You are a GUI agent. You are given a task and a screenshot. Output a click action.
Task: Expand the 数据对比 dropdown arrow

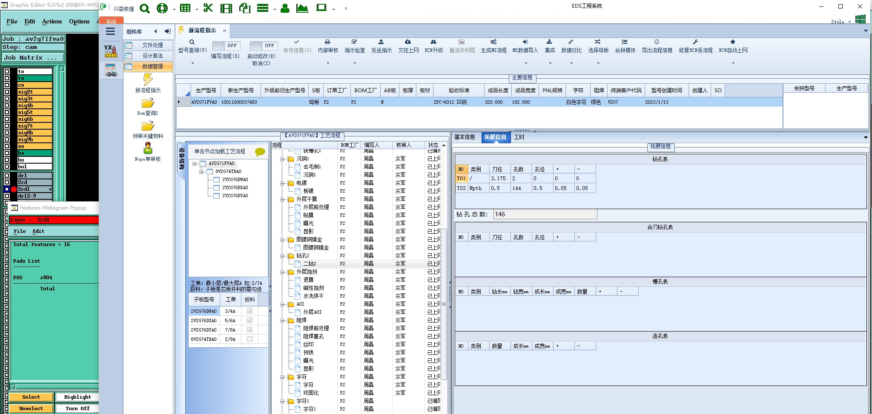tap(571, 63)
